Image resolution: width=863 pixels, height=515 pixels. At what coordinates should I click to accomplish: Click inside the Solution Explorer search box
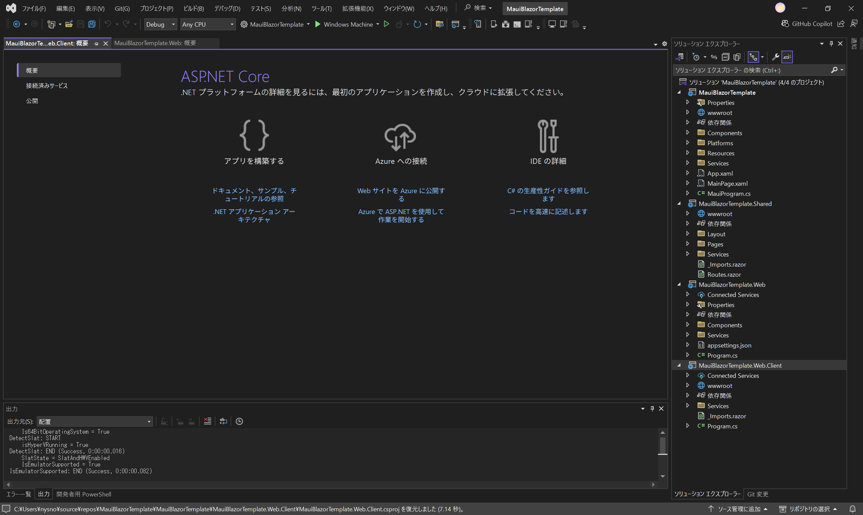point(746,70)
